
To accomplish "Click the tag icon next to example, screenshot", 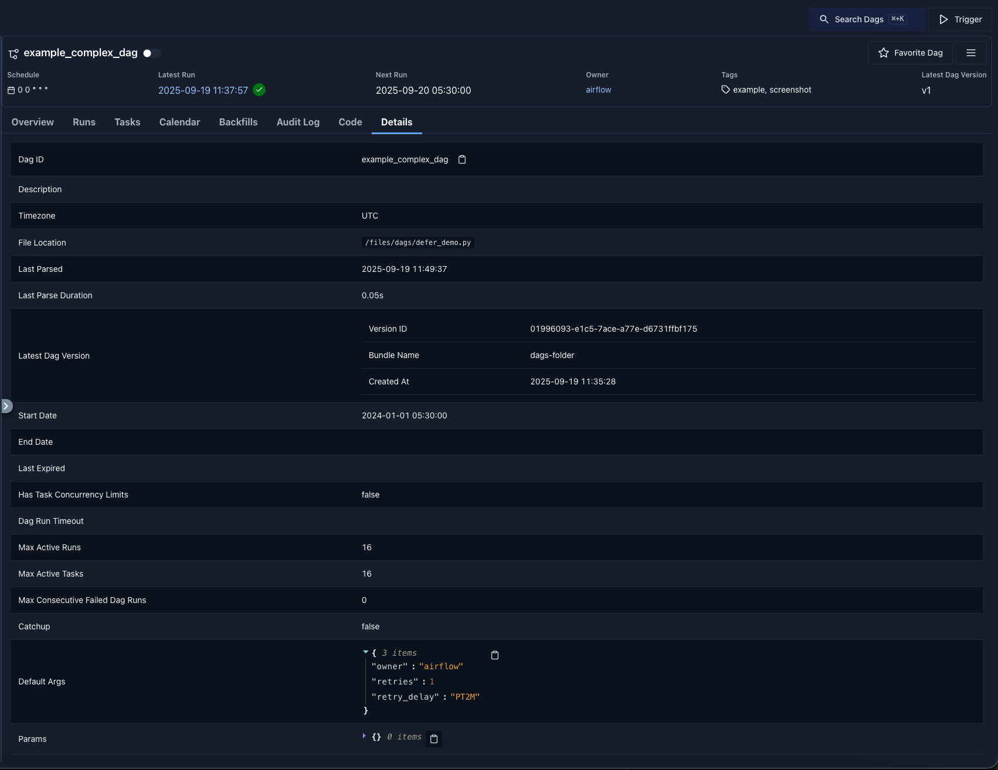I will pyautogui.click(x=725, y=90).
